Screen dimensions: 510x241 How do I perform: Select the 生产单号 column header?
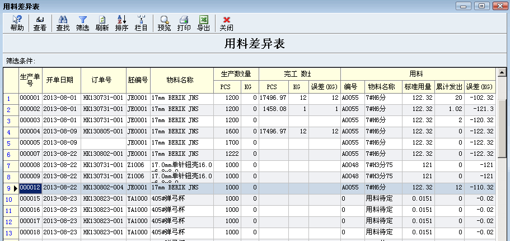coord(30,80)
